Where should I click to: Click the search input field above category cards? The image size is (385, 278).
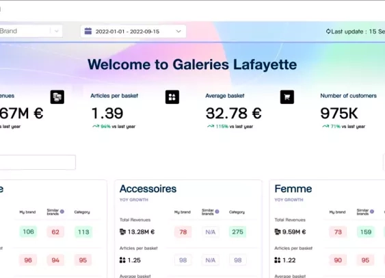38,162
